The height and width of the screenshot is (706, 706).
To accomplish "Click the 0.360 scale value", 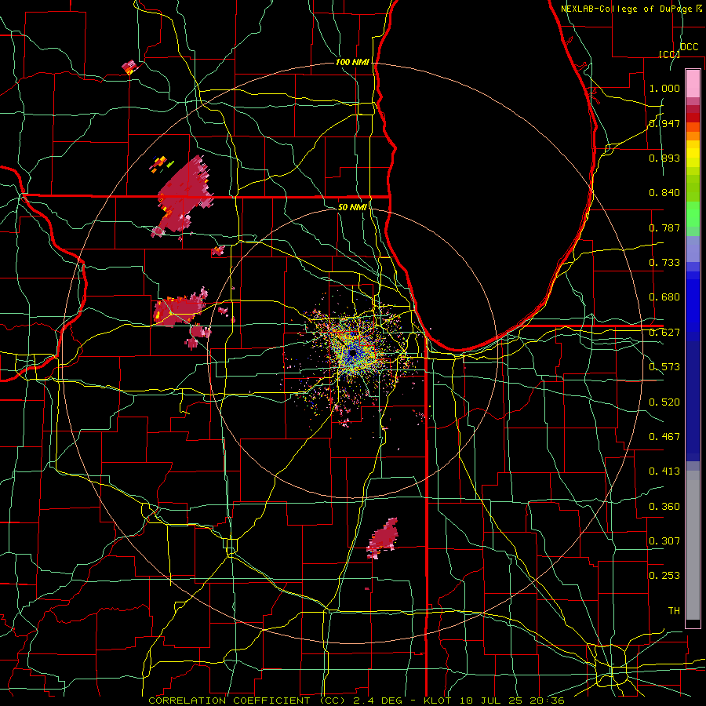I will point(664,507).
